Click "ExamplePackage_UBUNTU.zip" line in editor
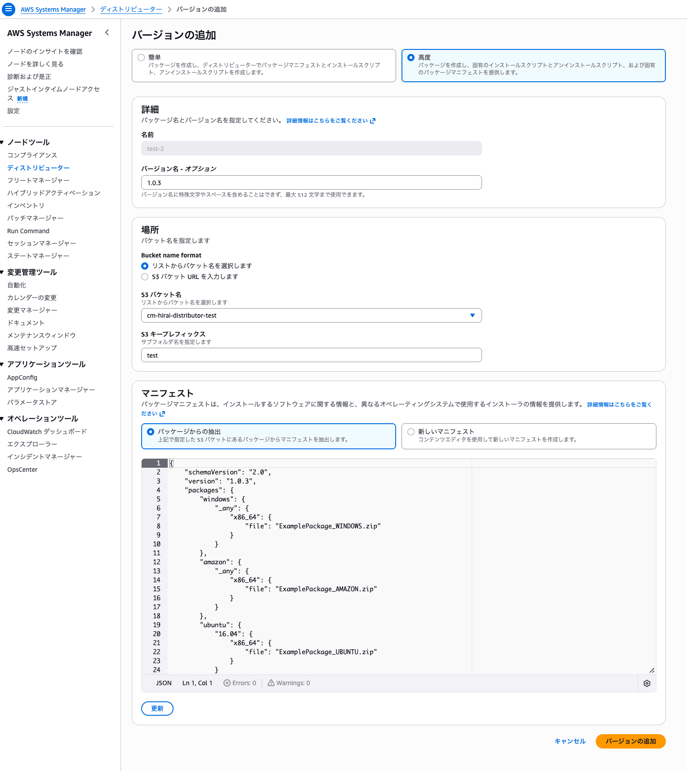This screenshot has width=687, height=771. pos(311,652)
